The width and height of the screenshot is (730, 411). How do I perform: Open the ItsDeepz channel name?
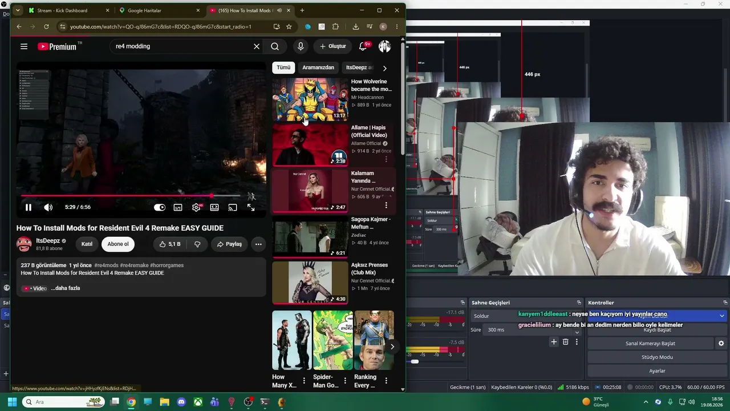coord(48,241)
